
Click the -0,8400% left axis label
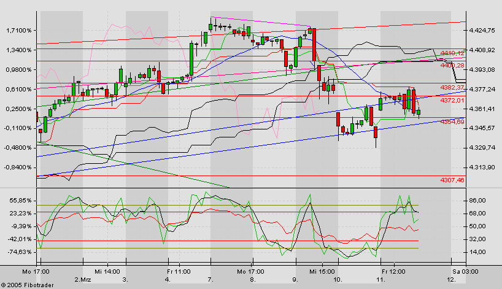19,167
